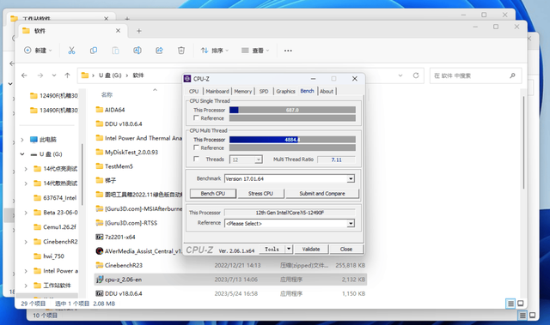Expand the CinebenchR2 tree folder
Image resolution: width=550 pixels, height=325 pixels.
[x=26, y=242]
